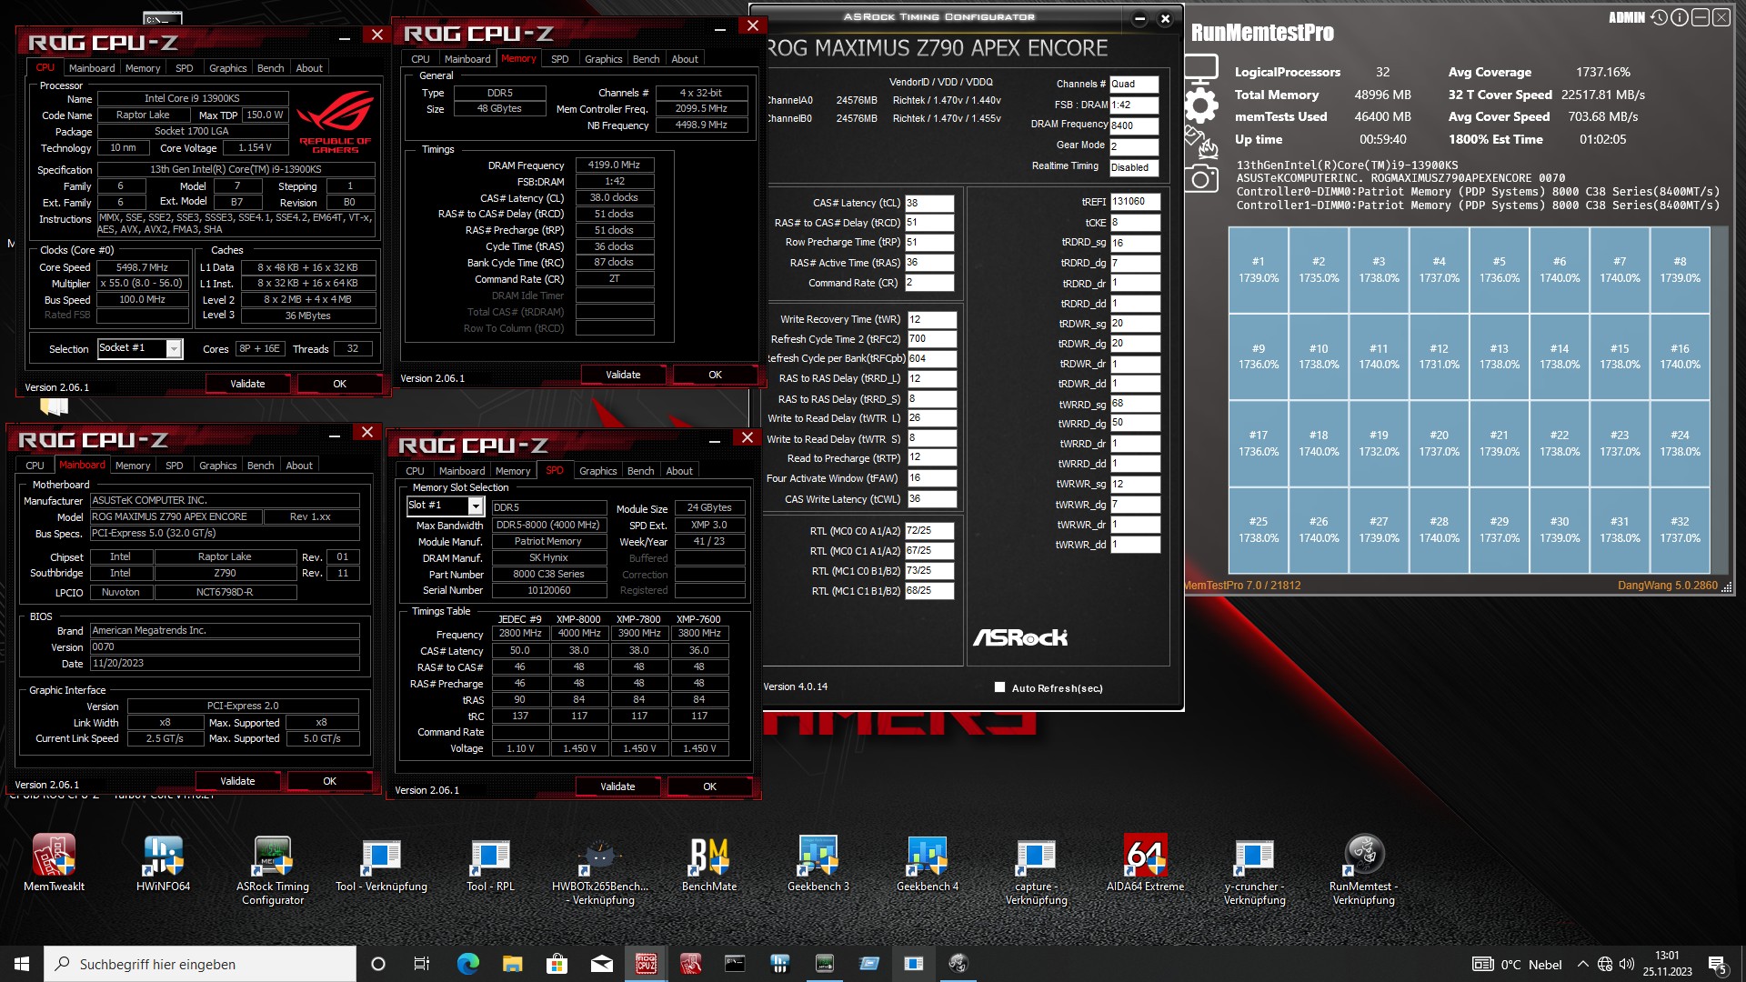This screenshot has width=1746, height=982.
Task: Select memtest tile #12 showing 1731.0%
Action: 1439,356
